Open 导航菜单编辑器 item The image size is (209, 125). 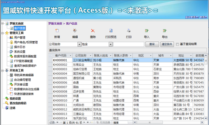coord(24,75)
